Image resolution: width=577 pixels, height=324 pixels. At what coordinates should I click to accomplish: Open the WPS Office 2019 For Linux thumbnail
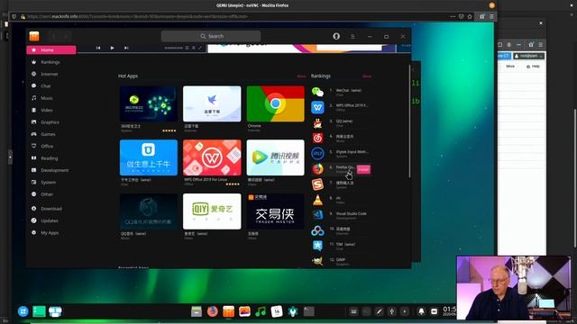click(212, 157)
